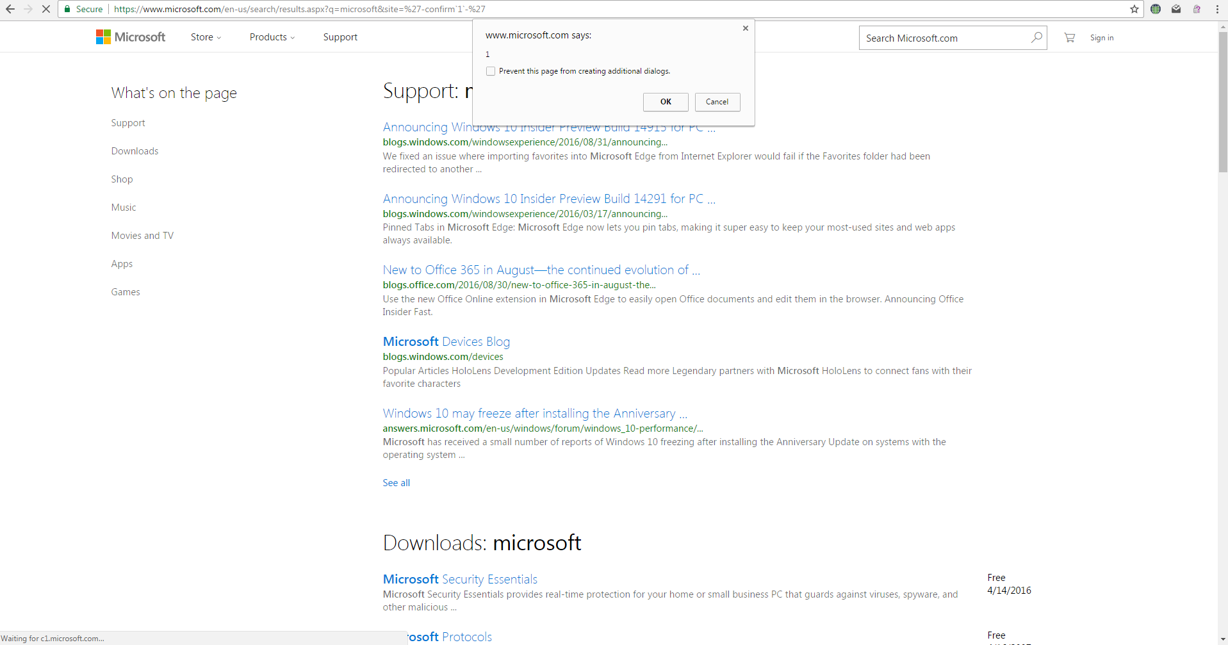Image resolution: width=1228 pixels, height=645 pixels.
Task: Click the bookmark star icon
Action: point(1134,9)
